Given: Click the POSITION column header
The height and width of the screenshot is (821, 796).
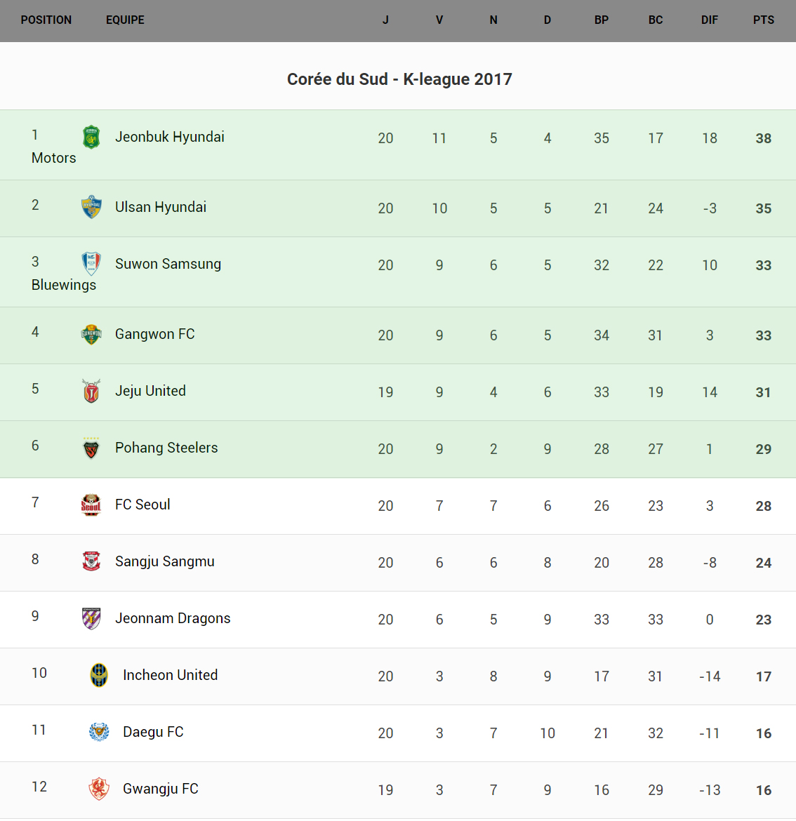Looking at the screenshot, I should 46,20.
